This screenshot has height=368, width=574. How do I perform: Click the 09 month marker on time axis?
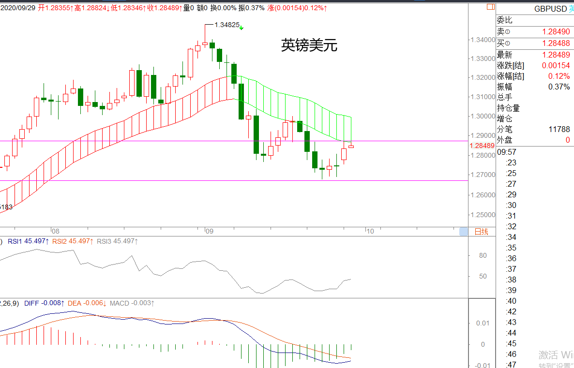pos(209,232)
